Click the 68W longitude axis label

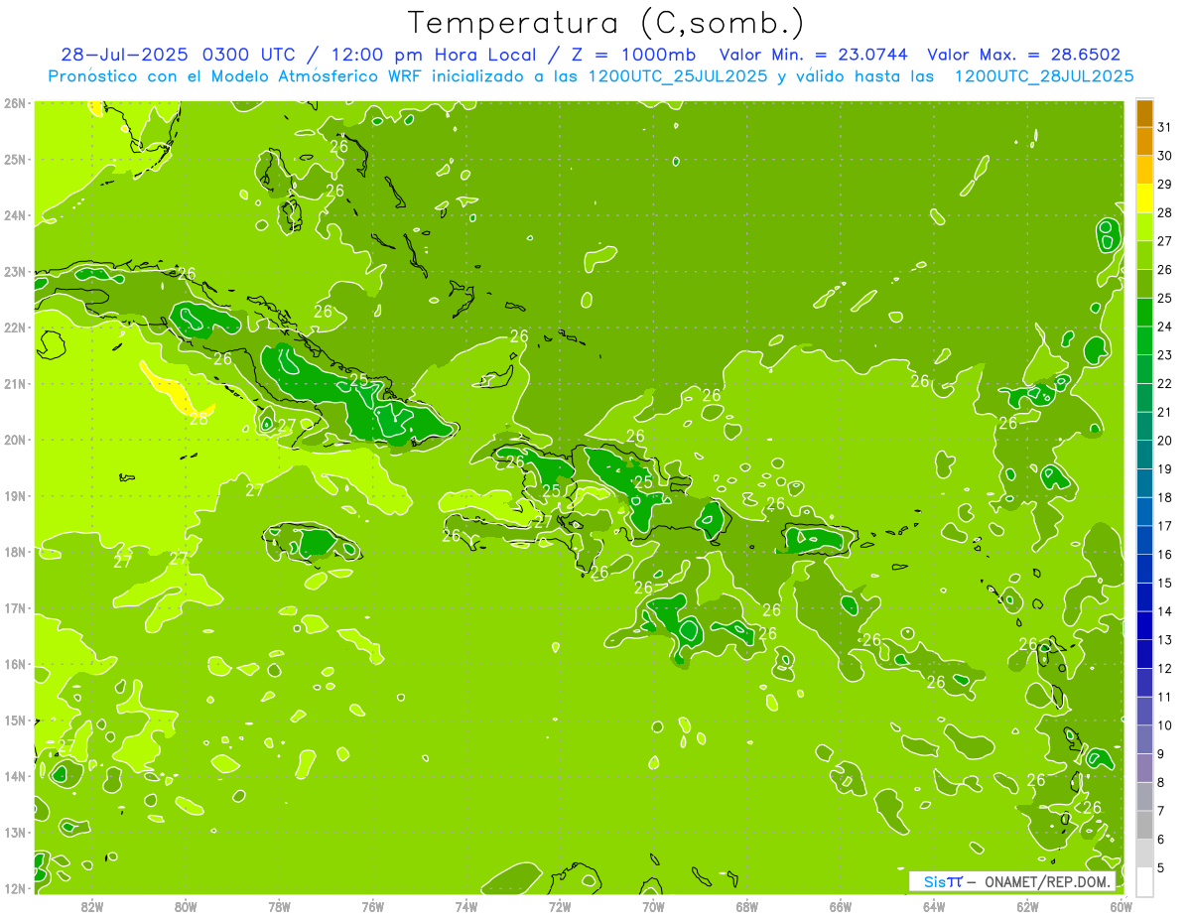point(747,906)
